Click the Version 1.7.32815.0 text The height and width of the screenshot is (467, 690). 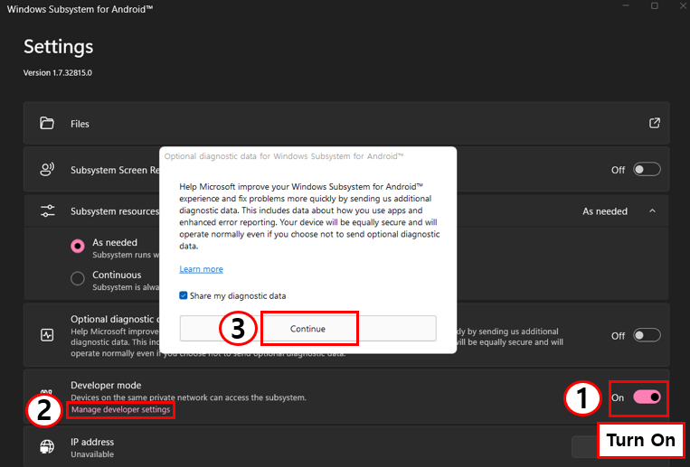click(58, 73)
